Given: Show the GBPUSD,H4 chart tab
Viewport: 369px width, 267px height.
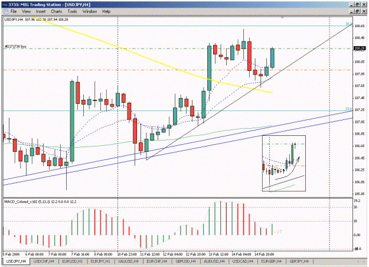Looking at the screenshot, I should pyautogui.click(x=185, y=261).
